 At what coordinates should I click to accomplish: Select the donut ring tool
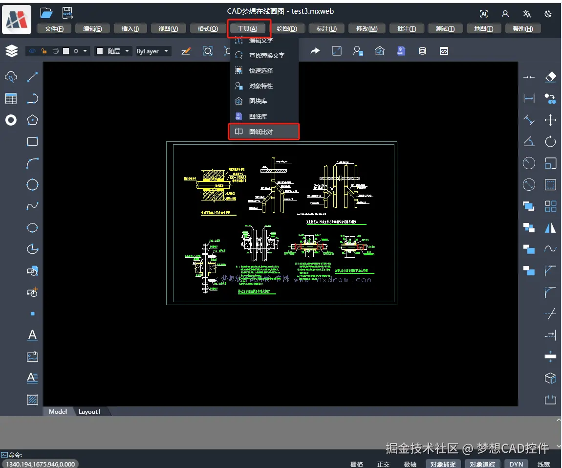tap(11, 120)
